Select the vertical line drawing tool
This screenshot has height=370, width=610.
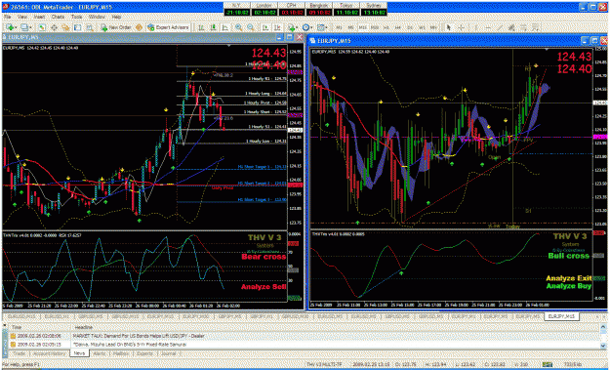(x=476, y=27)
